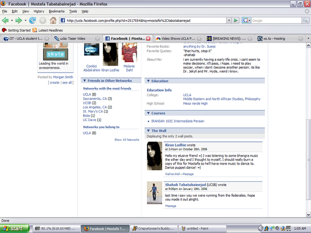This screenshot has width=311, height=233.
Task: Go to the Home page icon
Action: tap(53, 20)
